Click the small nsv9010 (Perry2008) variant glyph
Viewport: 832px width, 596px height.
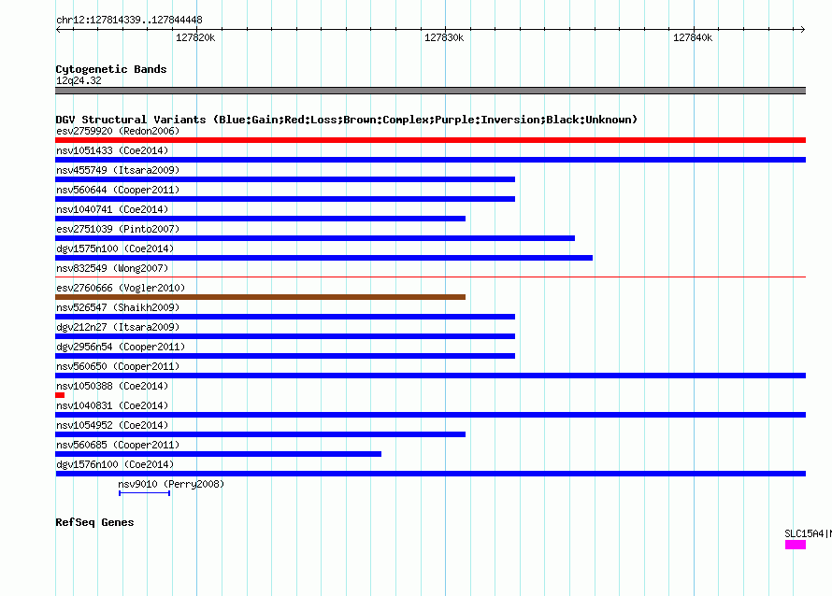(144, 493)
